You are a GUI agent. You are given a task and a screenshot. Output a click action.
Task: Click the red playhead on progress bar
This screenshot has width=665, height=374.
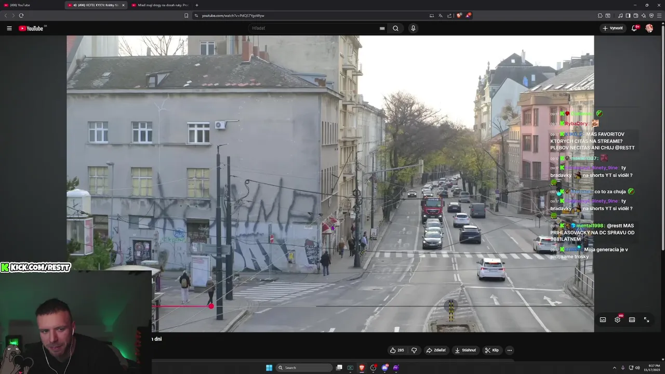[x=211, y=306]
